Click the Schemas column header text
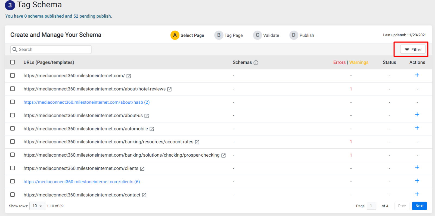This screenshot has width=435, height=216. (x=242, y=62)
